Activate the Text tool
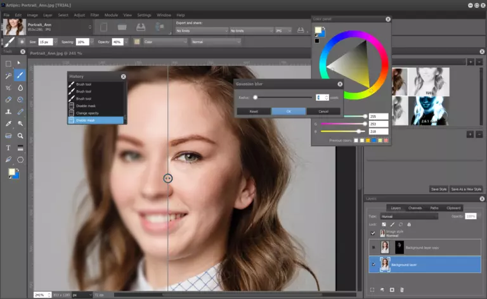Image resolution: width=487 pixels, height=299 pixels. pyautogui.click(x=8, y=148)
